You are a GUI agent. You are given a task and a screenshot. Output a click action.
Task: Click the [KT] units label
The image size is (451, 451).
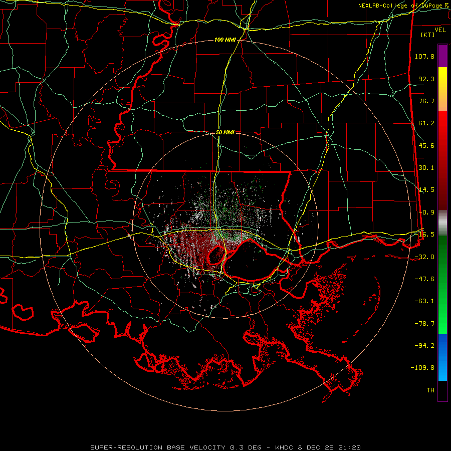428,35
